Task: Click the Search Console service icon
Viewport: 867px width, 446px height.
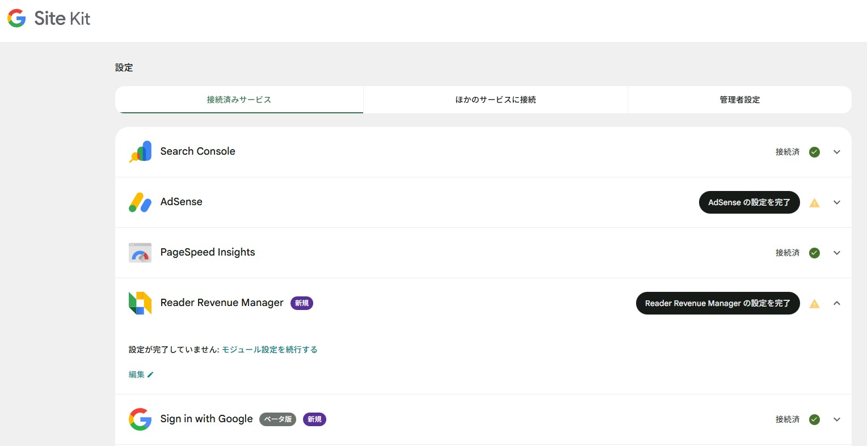Action: click(140, 151)
